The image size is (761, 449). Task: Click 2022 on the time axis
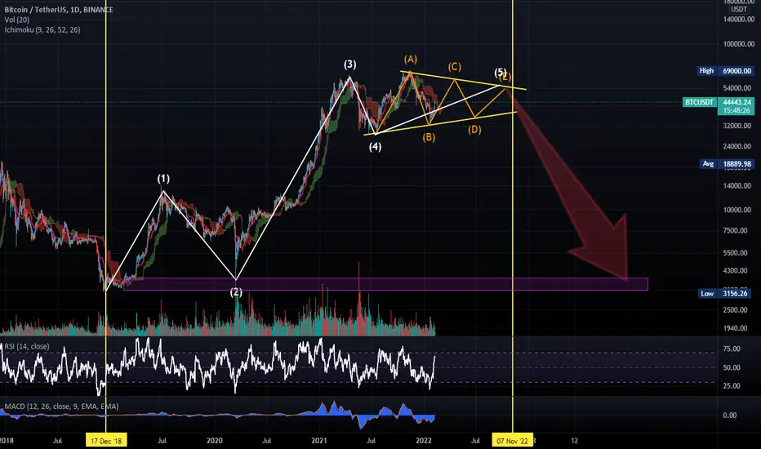424,441
